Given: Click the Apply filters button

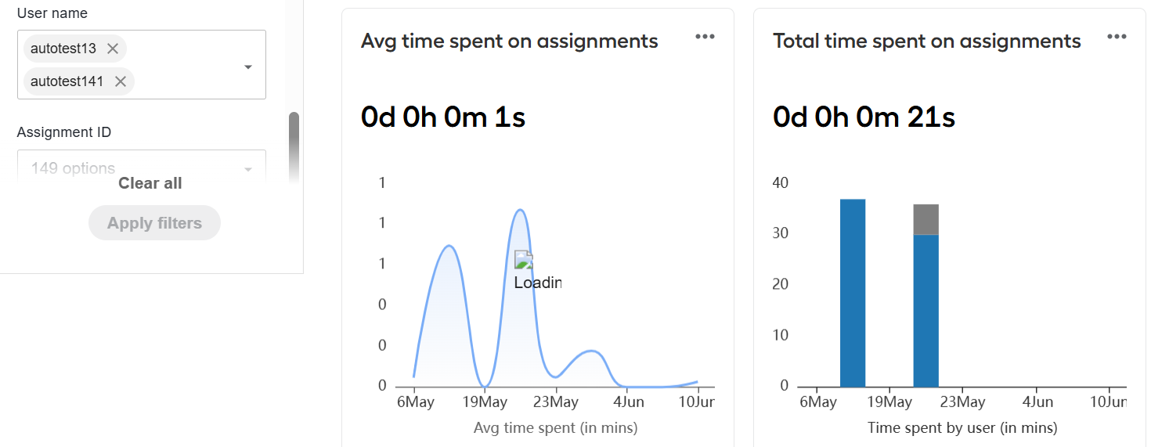Looking at the screenshot, I should pos(154,223).
